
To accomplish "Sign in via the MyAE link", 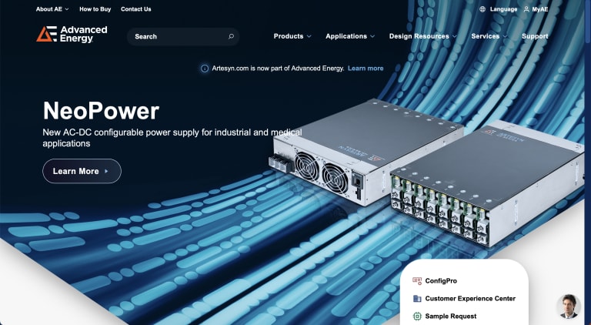I will click(540, 9).
